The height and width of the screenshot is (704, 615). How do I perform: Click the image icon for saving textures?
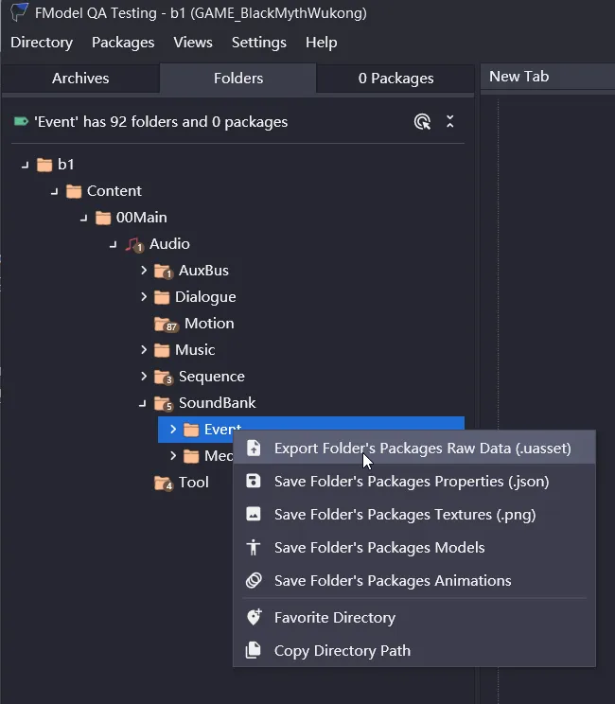tap(254, 515)
